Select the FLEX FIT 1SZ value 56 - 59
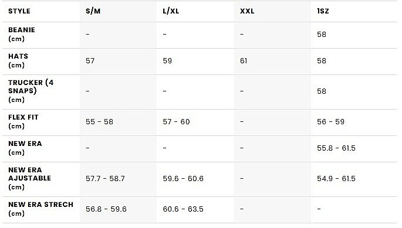This screenshot has width=402, height=228. (x=331, y=122)
